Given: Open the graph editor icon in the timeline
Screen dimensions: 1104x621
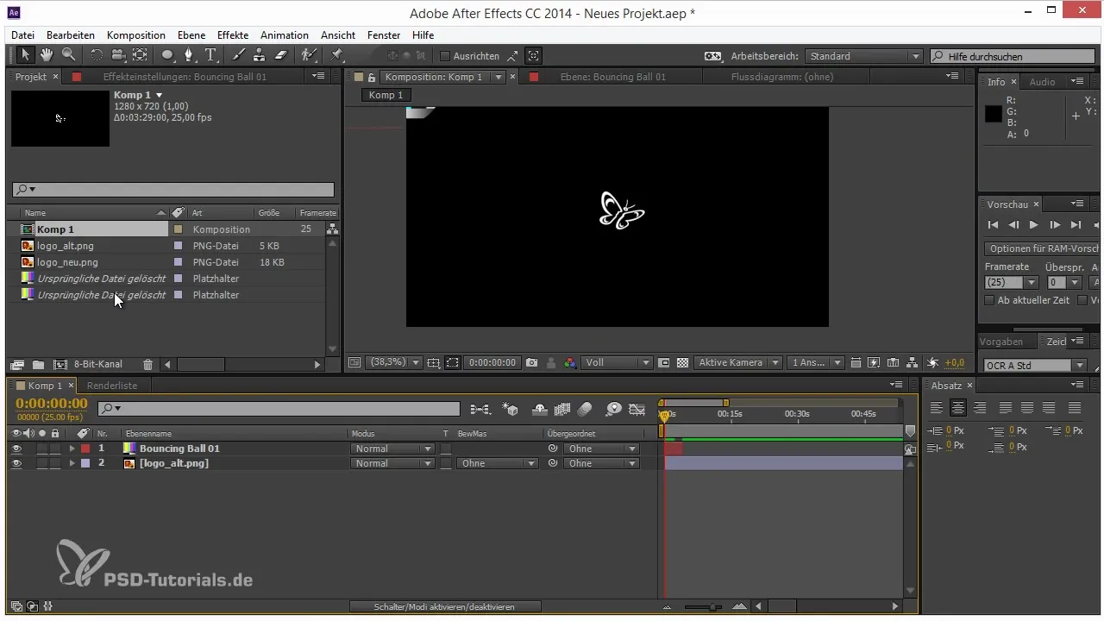Looking at the screenshot, I should (637, 409).
